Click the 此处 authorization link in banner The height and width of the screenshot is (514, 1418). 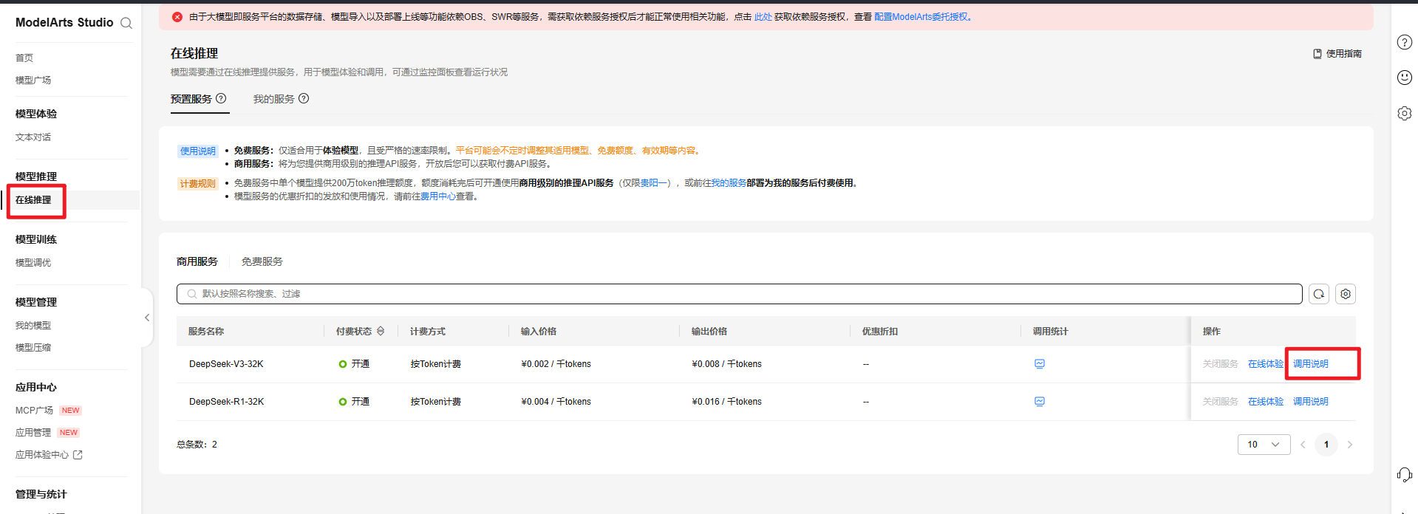(x=763, y=17)
